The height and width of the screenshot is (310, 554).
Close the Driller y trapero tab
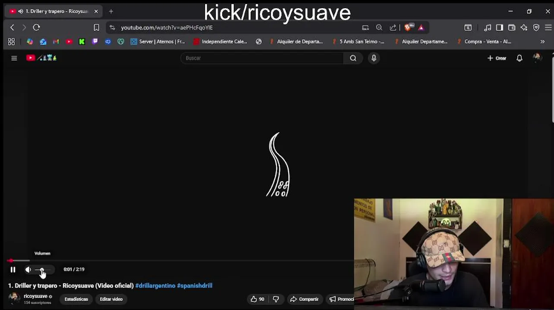coord(96,12)
